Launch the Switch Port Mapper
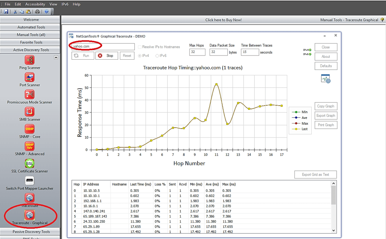This screenshot has width=386, height=239. tap(29, 182)
